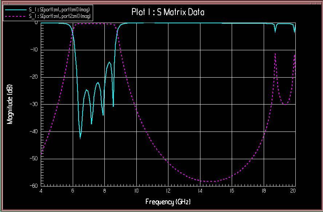The image size is (323, 212).
Task: Click the magenta dashed line legend sample
Action: 15,16
